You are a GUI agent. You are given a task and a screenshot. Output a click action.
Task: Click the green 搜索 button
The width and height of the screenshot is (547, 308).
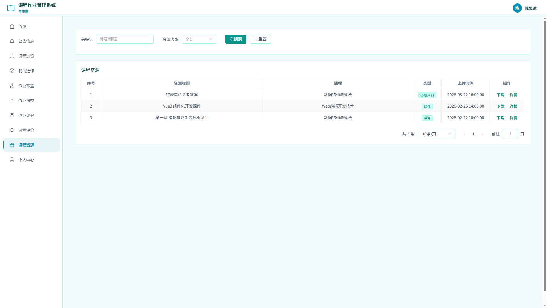(x=236, y=39)
